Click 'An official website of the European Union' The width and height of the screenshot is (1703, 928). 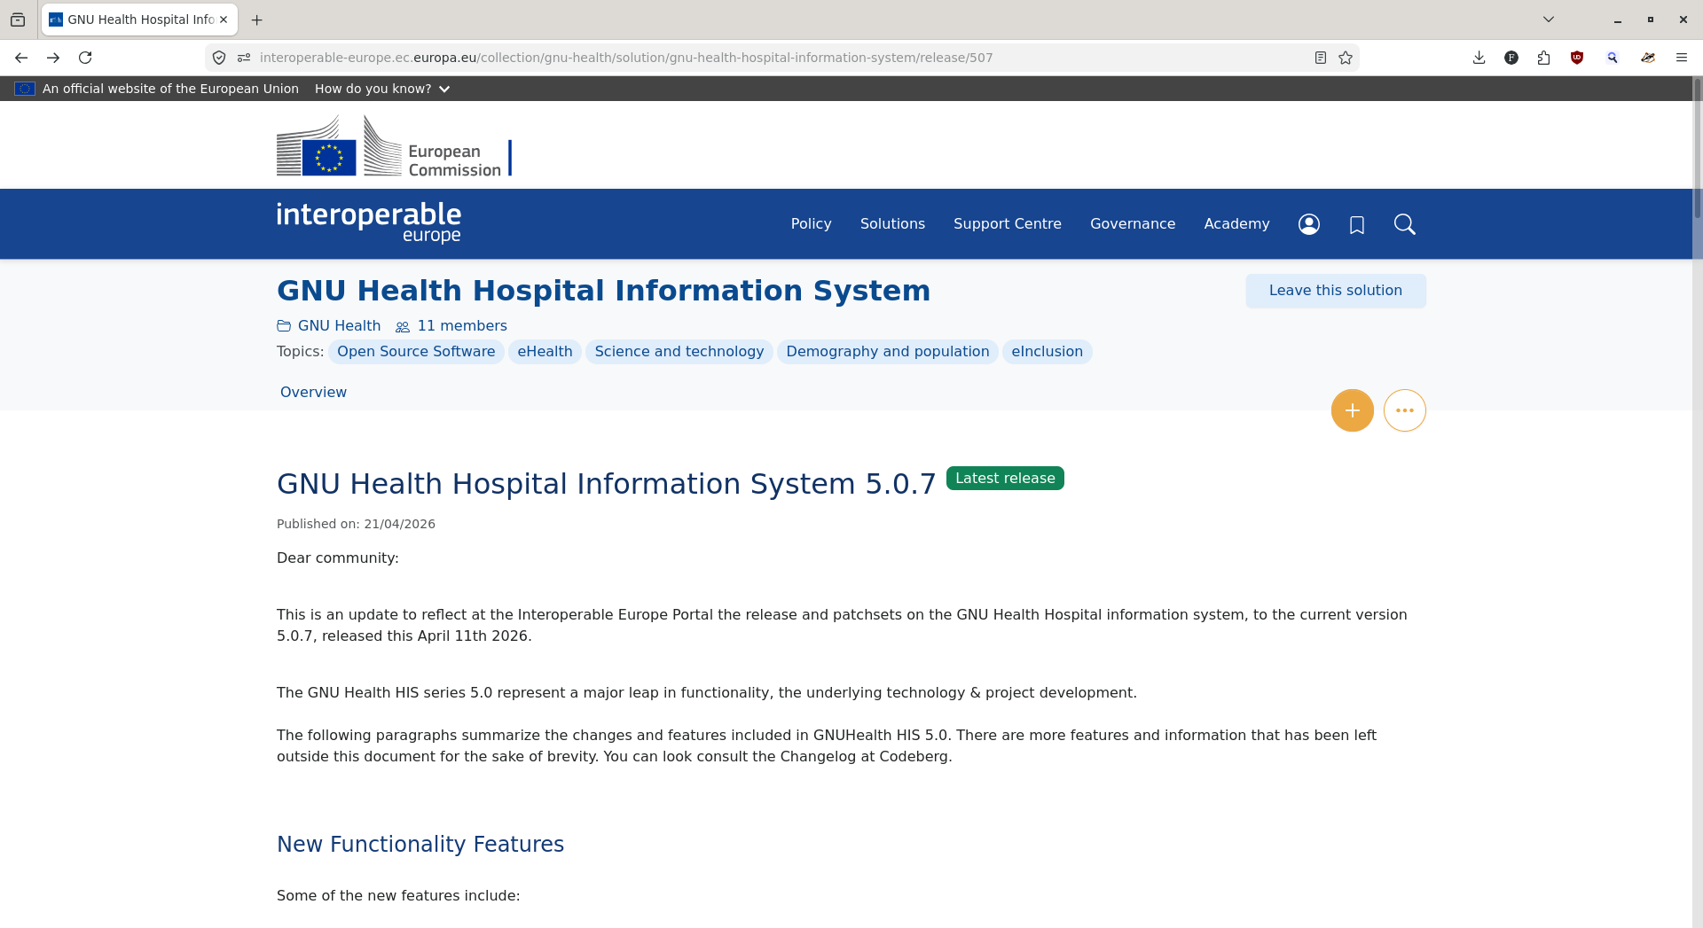click(x=170, y=89)
